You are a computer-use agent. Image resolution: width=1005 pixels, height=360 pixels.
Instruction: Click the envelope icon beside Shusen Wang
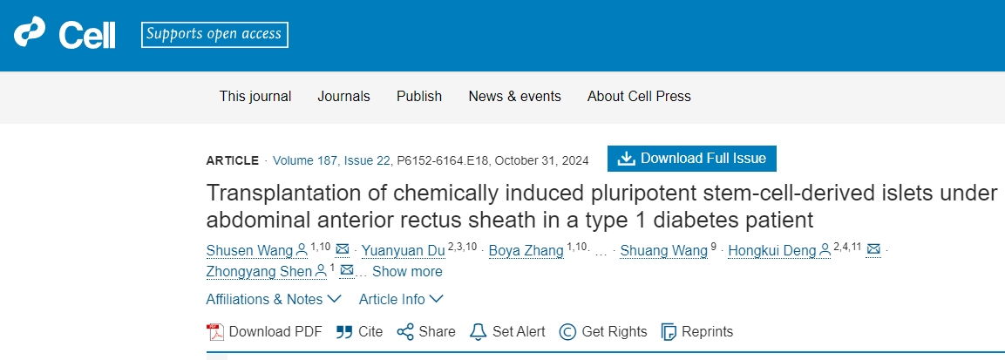[343, 251]
